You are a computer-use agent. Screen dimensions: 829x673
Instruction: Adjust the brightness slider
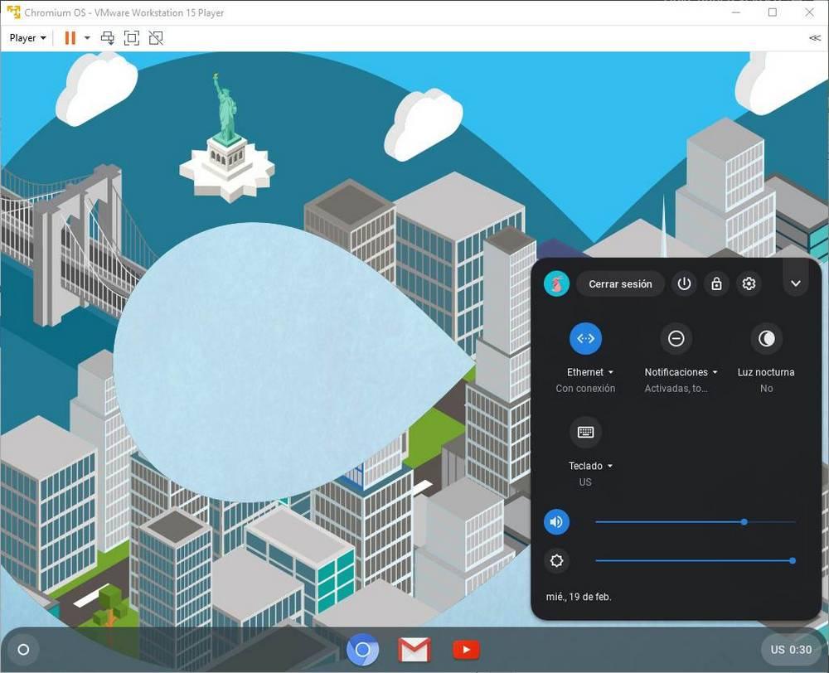pyautogui.click(x=696, y=560)
